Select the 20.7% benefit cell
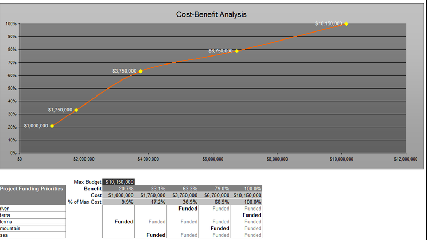This screenshot has height=240, width=427. click(119, 189)
